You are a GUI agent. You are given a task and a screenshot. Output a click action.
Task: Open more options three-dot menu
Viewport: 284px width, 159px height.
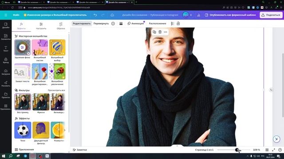pyautogui.click(x=166, y=32)
